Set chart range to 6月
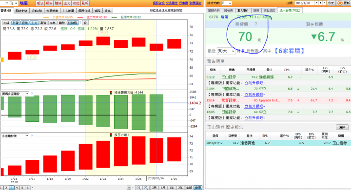This screenshot has width=351, height=190. 163,188
